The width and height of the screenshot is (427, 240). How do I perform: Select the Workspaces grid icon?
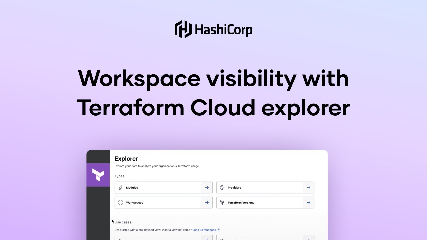120,202
